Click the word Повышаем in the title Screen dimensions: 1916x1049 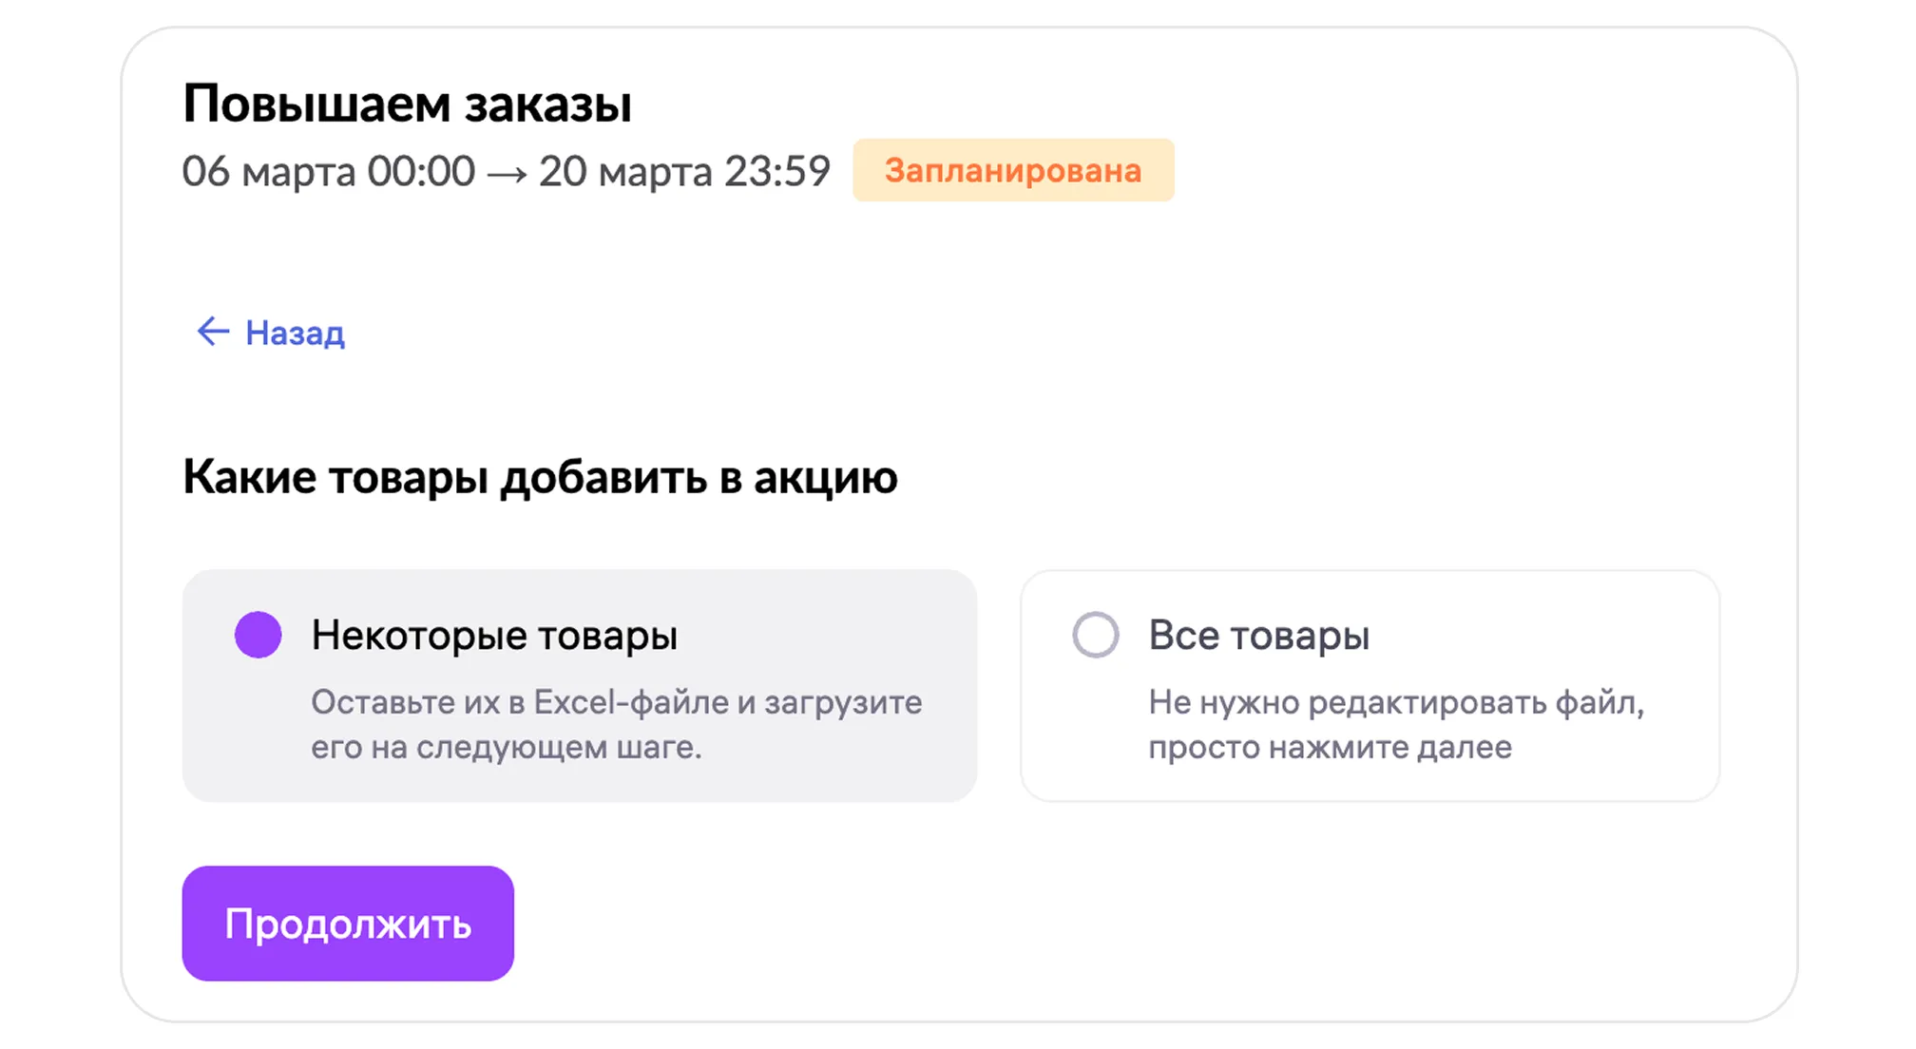point(316,104)
